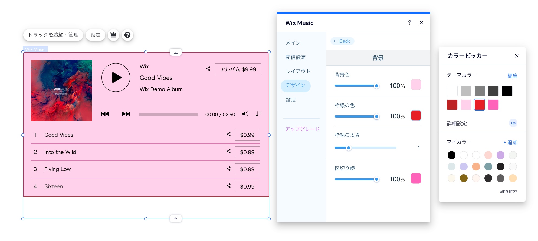
Task: Open the 設定 tab in side menu
Action: [291, 100]
